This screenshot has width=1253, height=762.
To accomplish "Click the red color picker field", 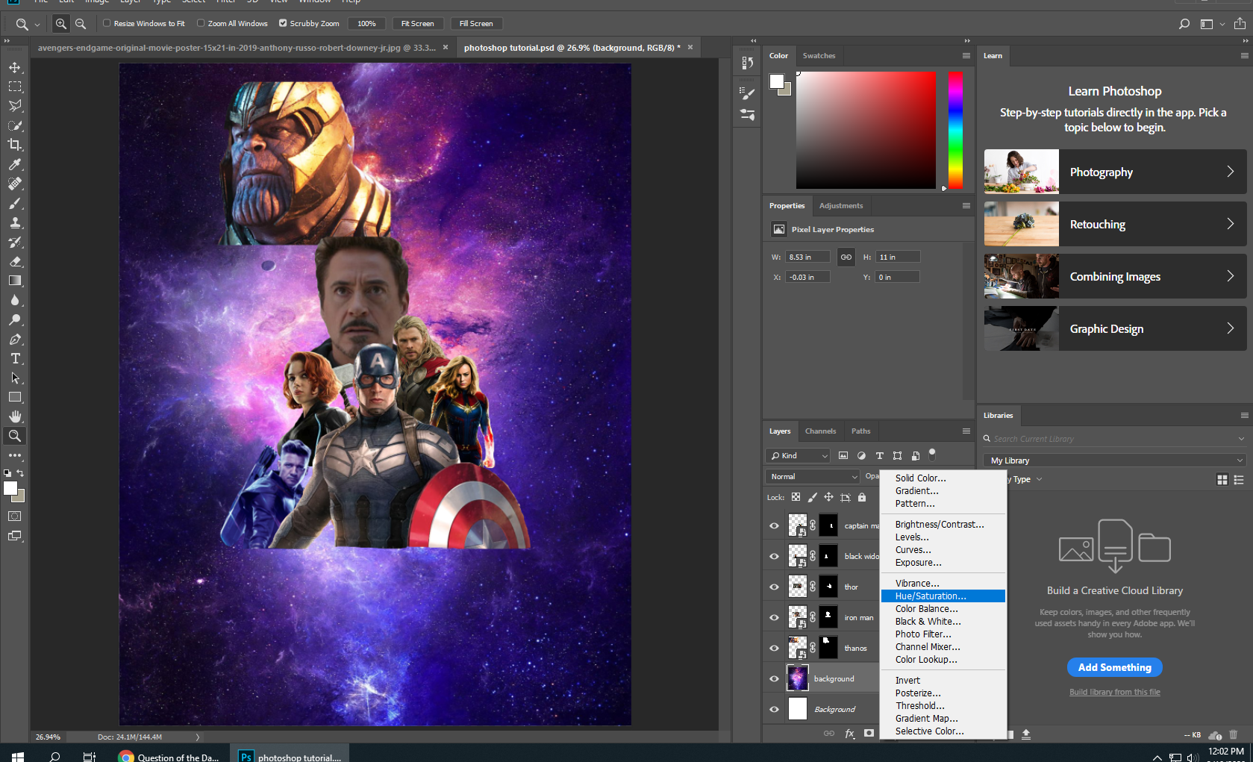I will pyautogui.click(x=866, y=130).
